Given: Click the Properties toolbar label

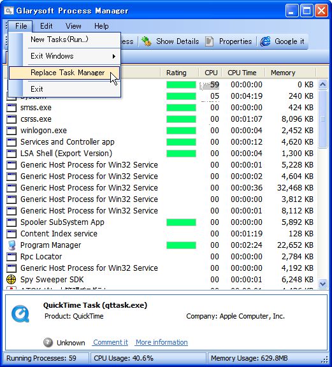Looking at the screenshot, I should pyautogui.click(x=235, y=41).
